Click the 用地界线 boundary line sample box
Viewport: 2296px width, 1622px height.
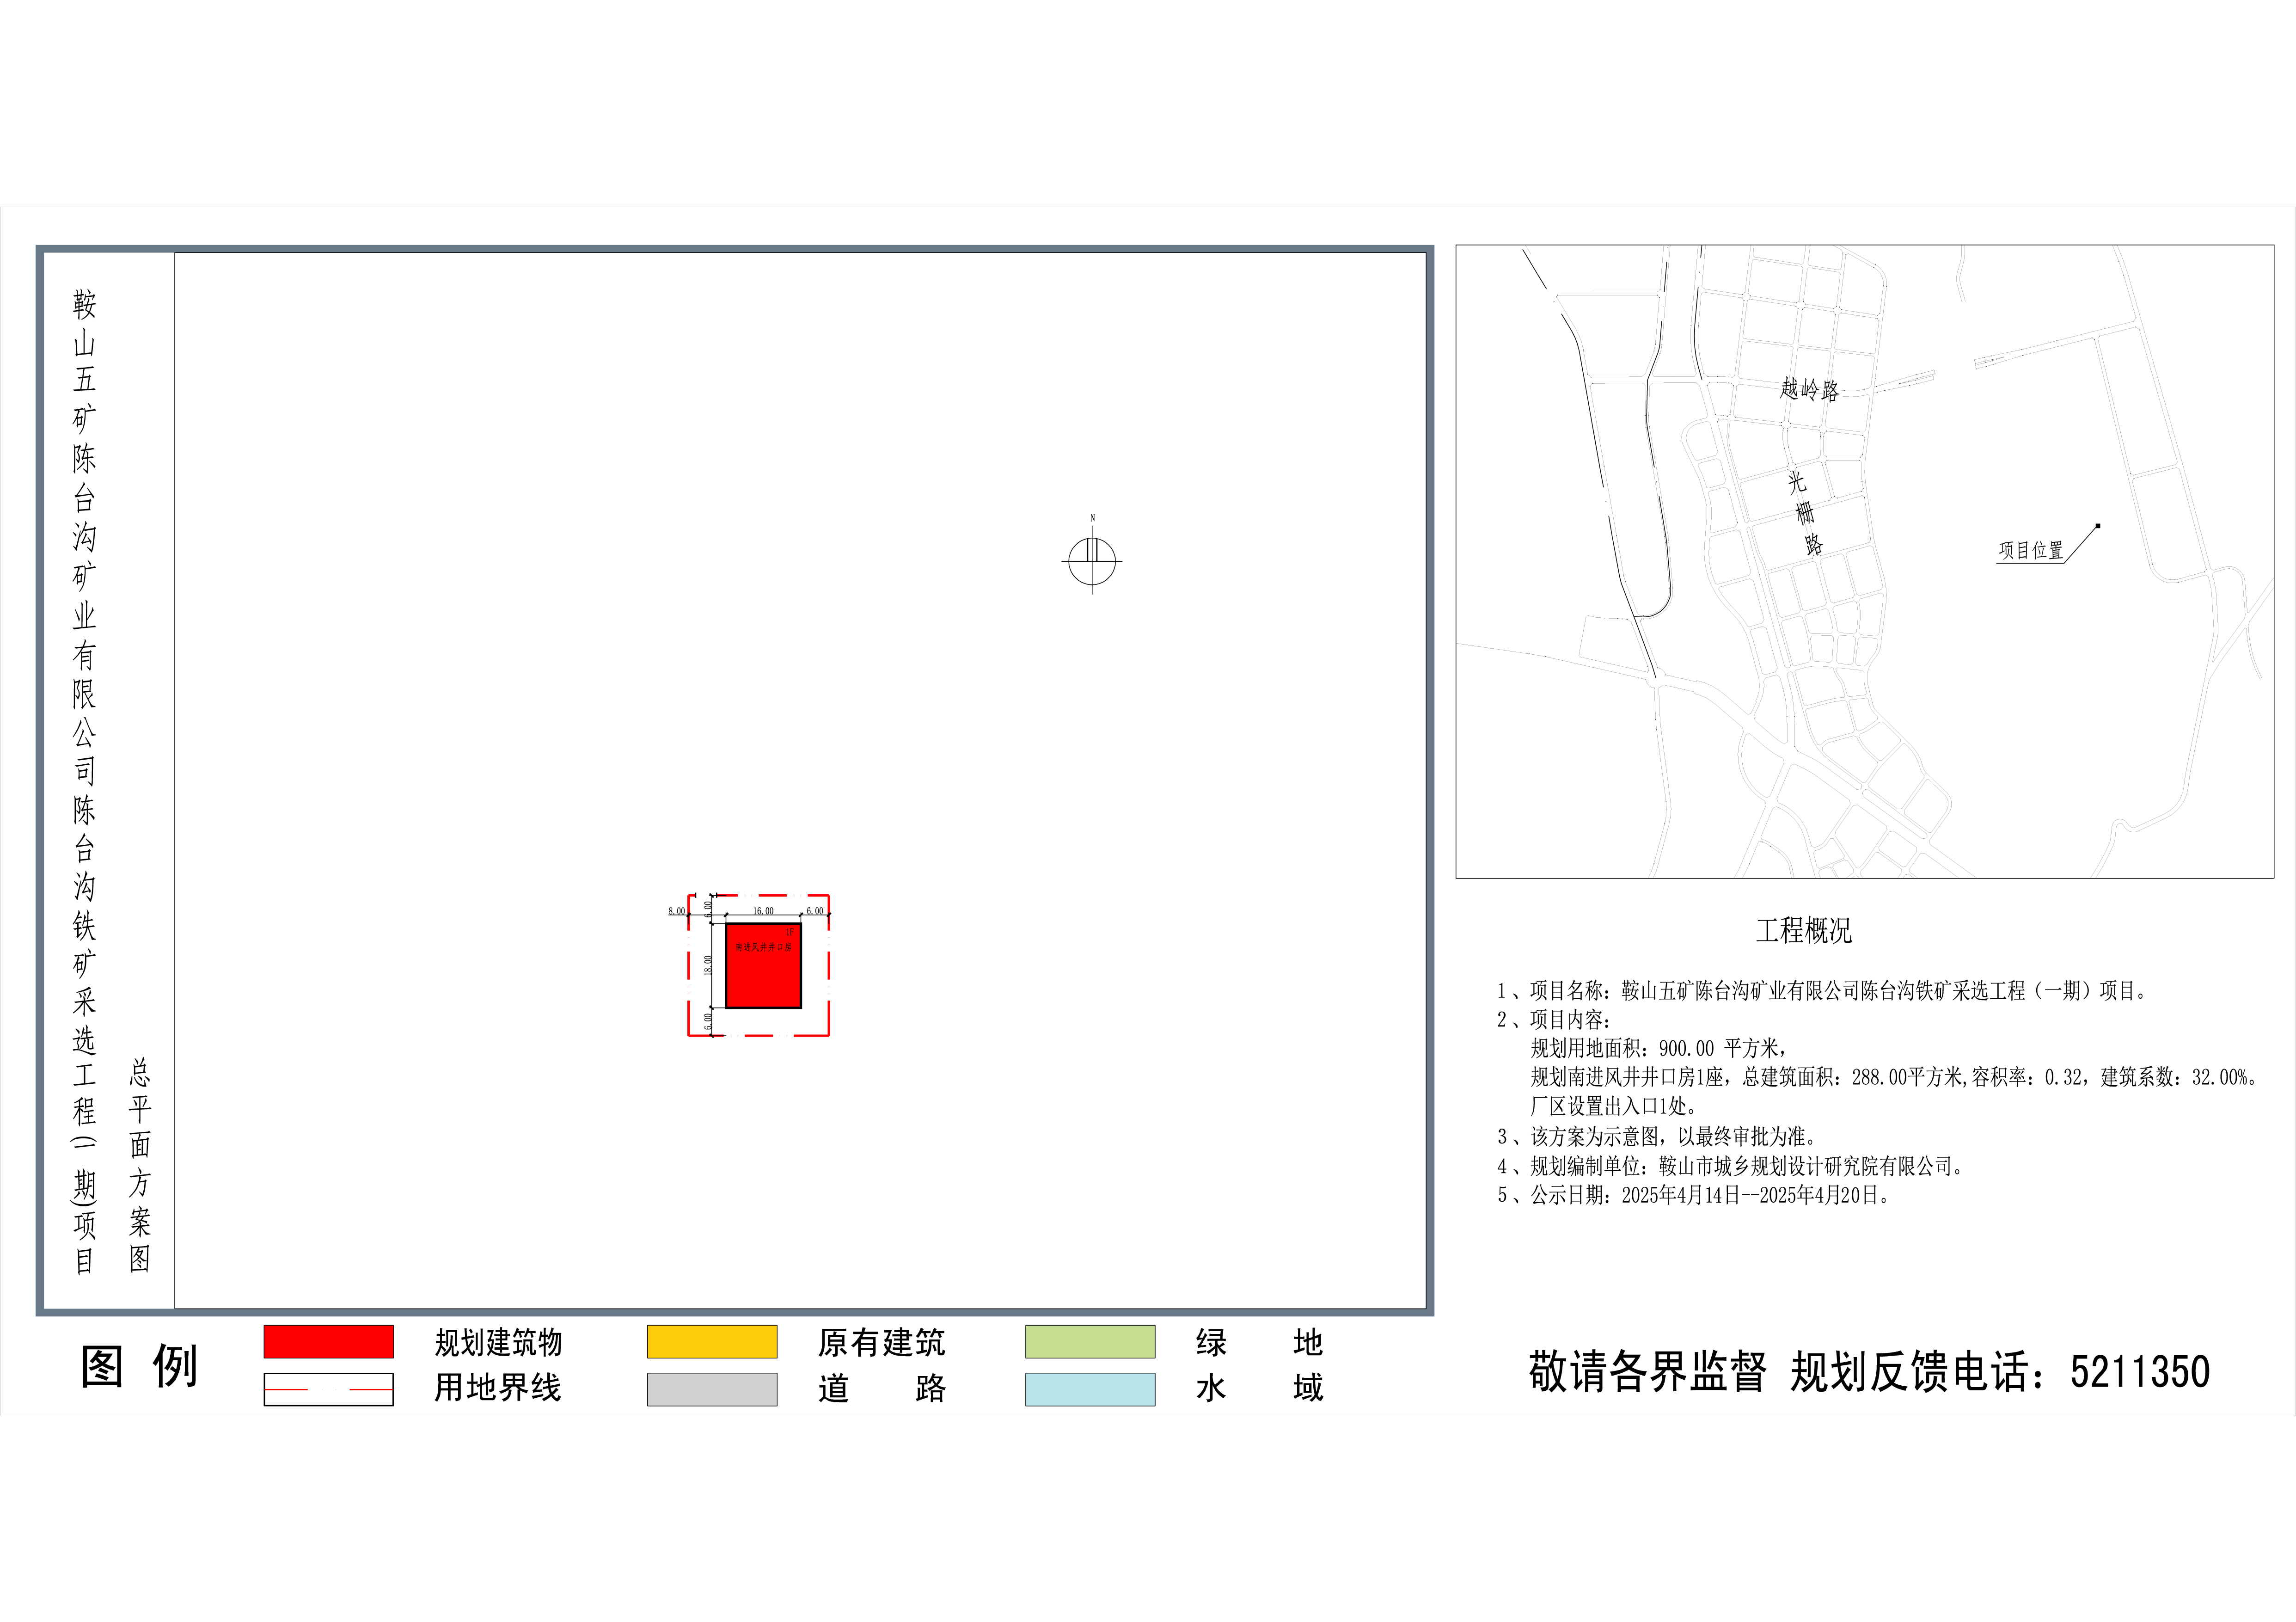pos(328,1389)
